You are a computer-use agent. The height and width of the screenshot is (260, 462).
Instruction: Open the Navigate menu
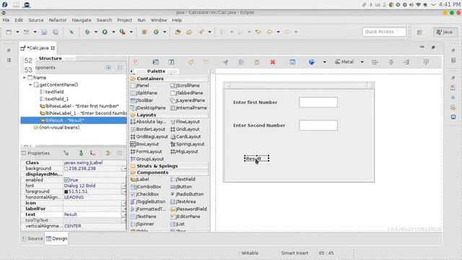82,20
